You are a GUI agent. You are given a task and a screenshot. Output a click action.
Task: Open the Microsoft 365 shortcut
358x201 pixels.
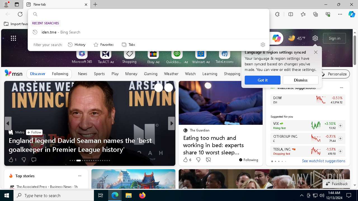click(x=82, y=57)
